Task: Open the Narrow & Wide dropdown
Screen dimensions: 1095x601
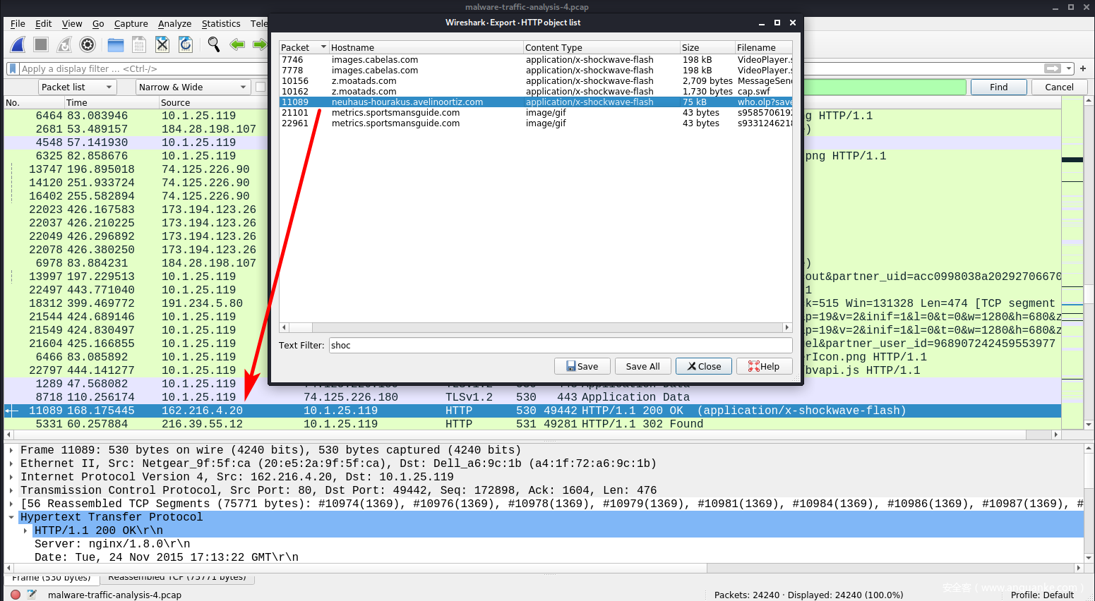Action: tap(193, 87)
